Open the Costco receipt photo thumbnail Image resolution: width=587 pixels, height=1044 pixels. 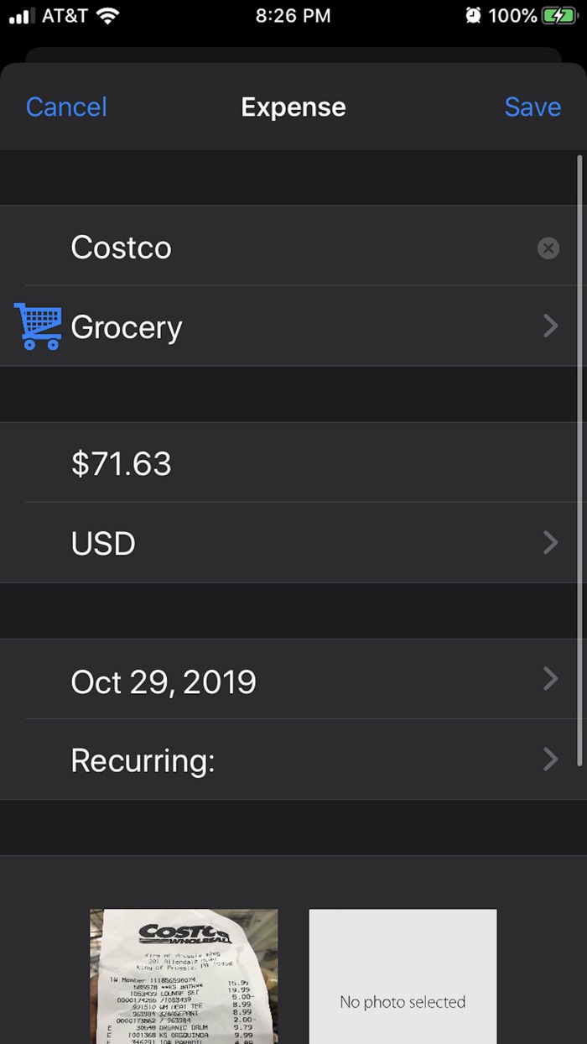tap(184, 977)
